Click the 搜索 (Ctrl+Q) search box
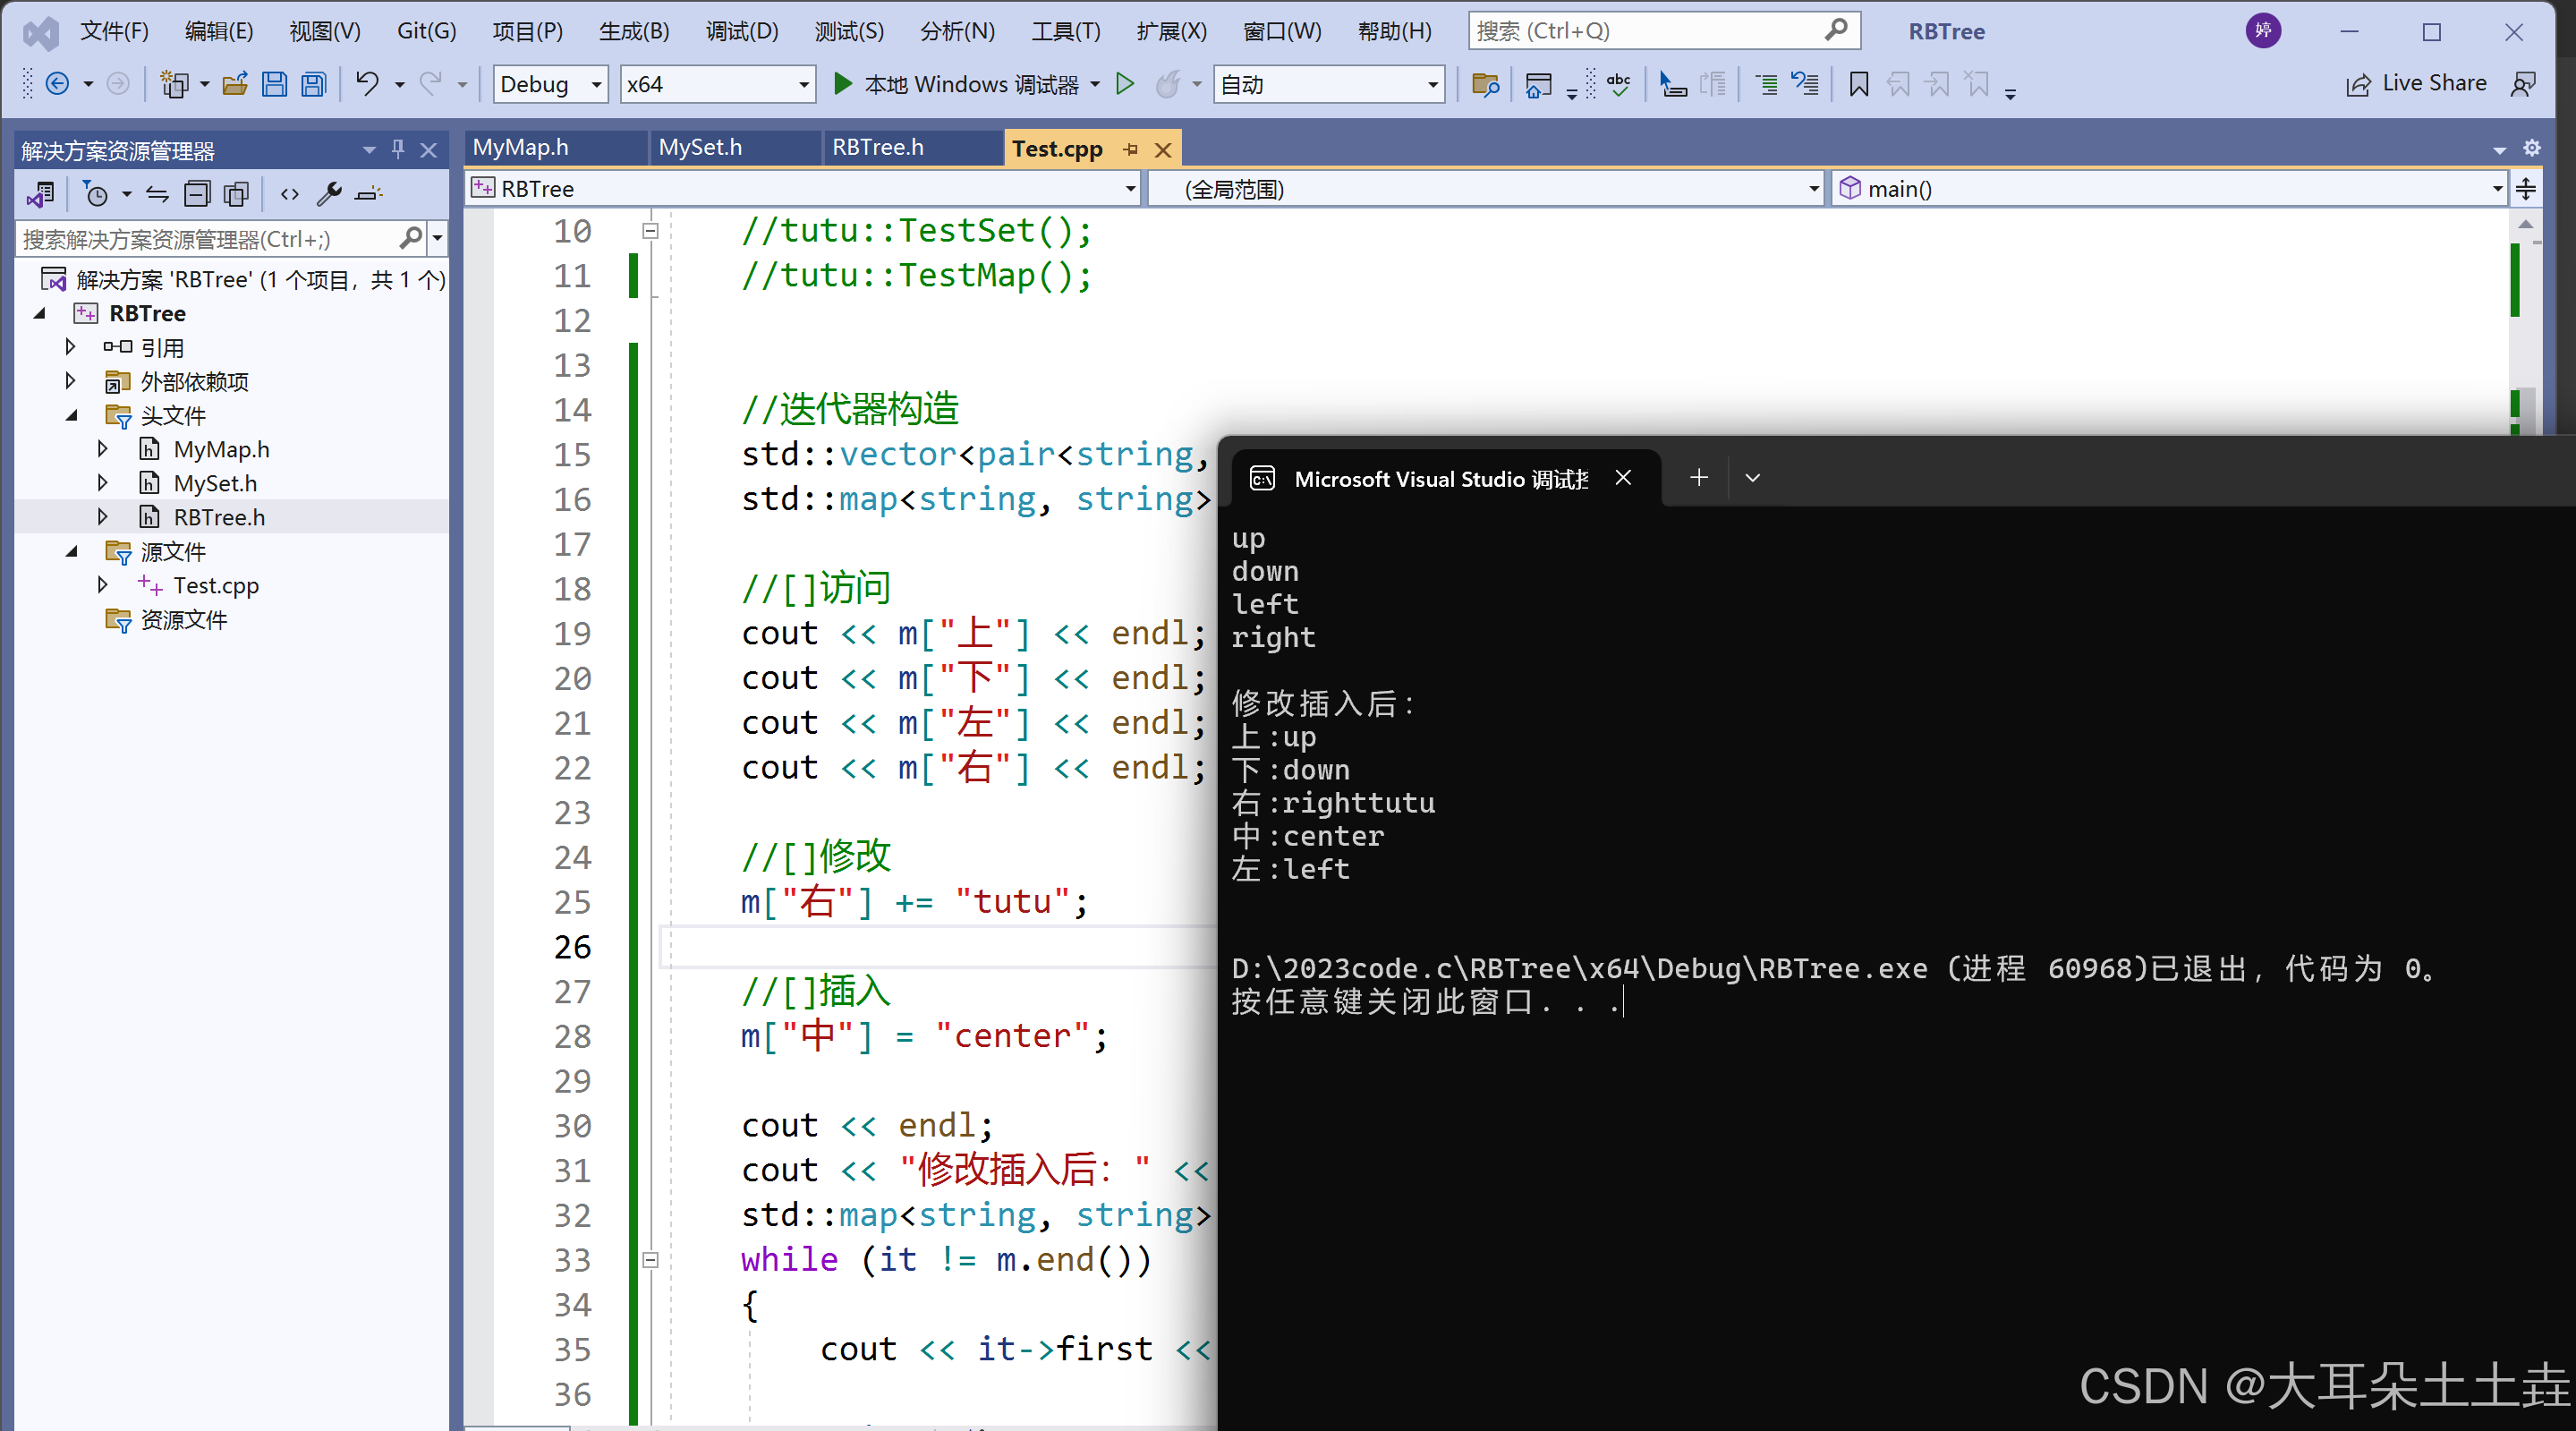Image resolution: width=2576 pixels, height=1431 pixels. tap(1663, 31)
